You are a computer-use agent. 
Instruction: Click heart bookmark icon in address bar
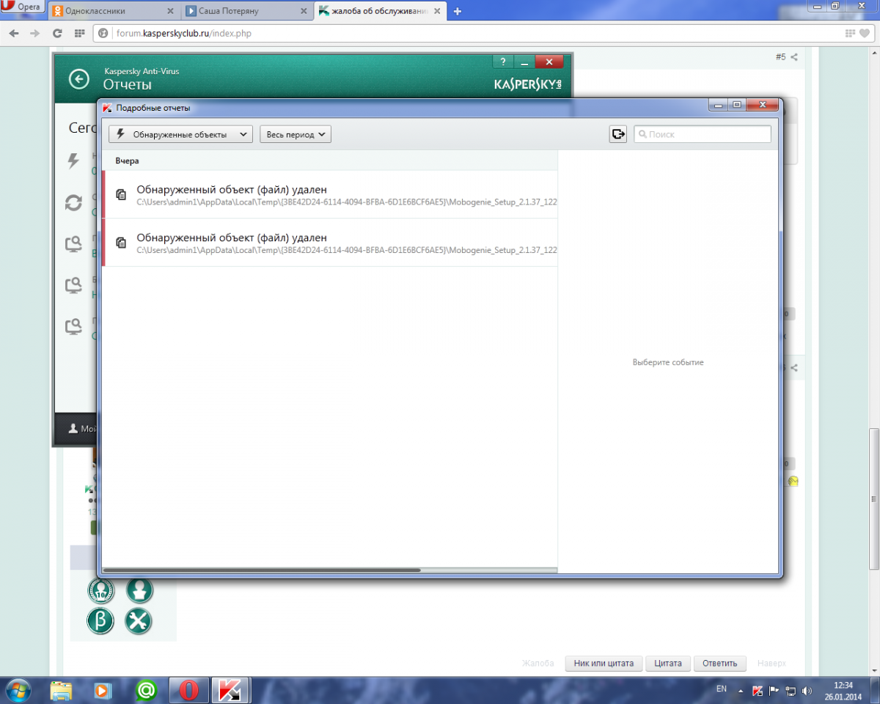click(x=866, y=33)
